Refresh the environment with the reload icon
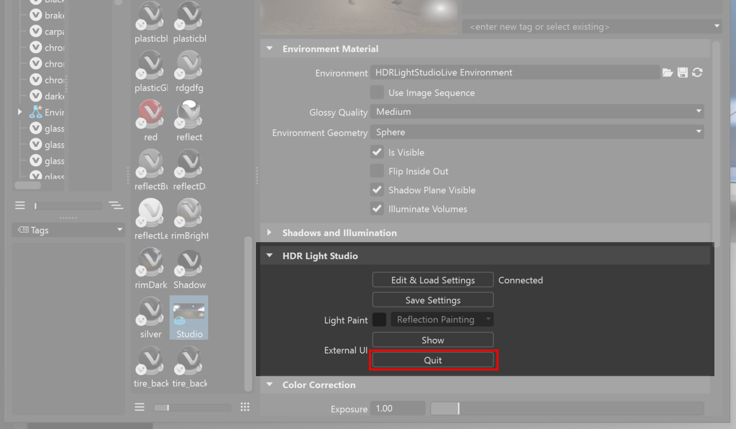This screenshot has height=429, width=736. 697,72
